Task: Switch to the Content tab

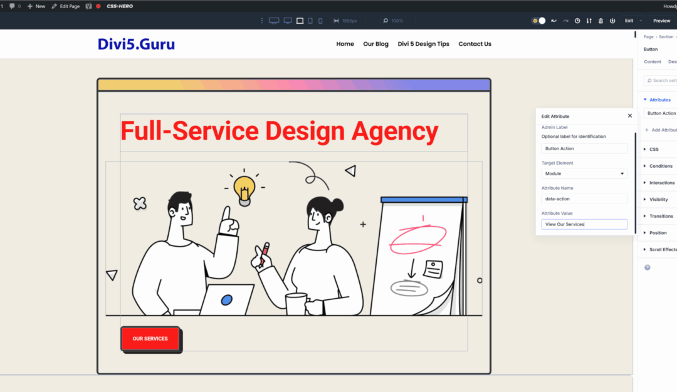Action: pos(652,61)
